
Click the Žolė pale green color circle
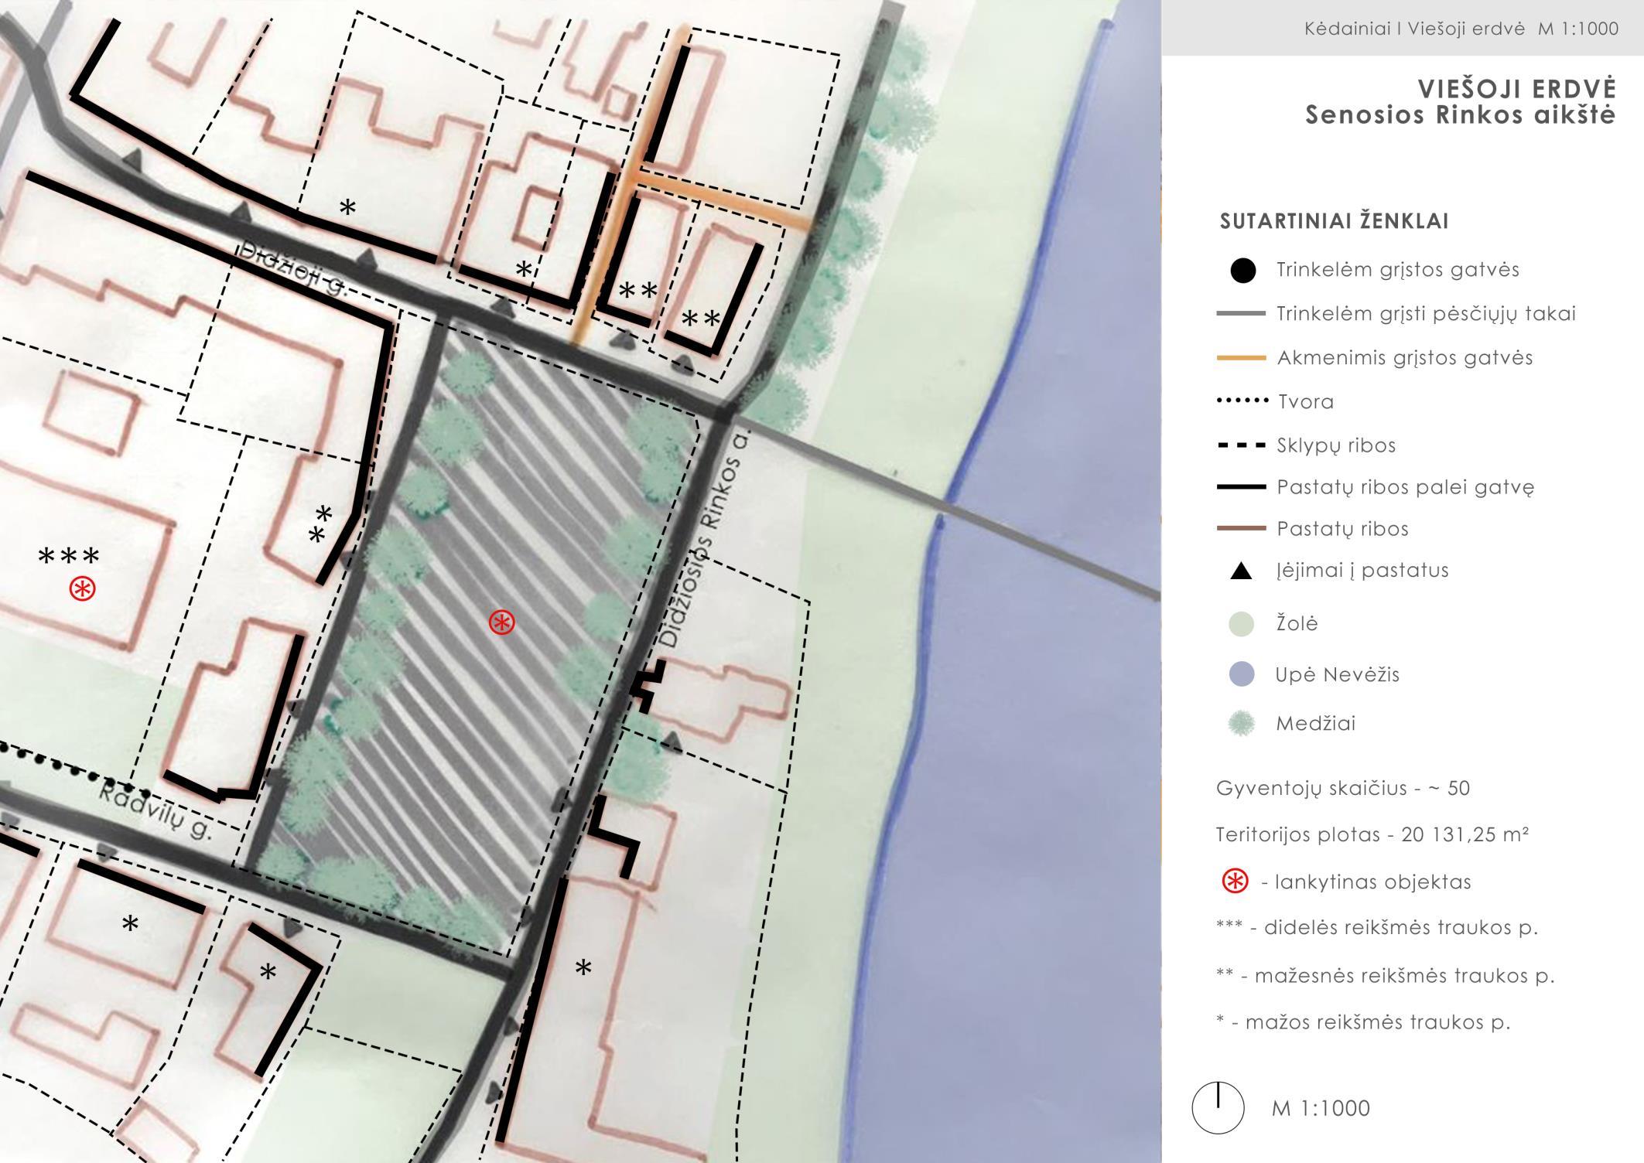coord(1242,624)
